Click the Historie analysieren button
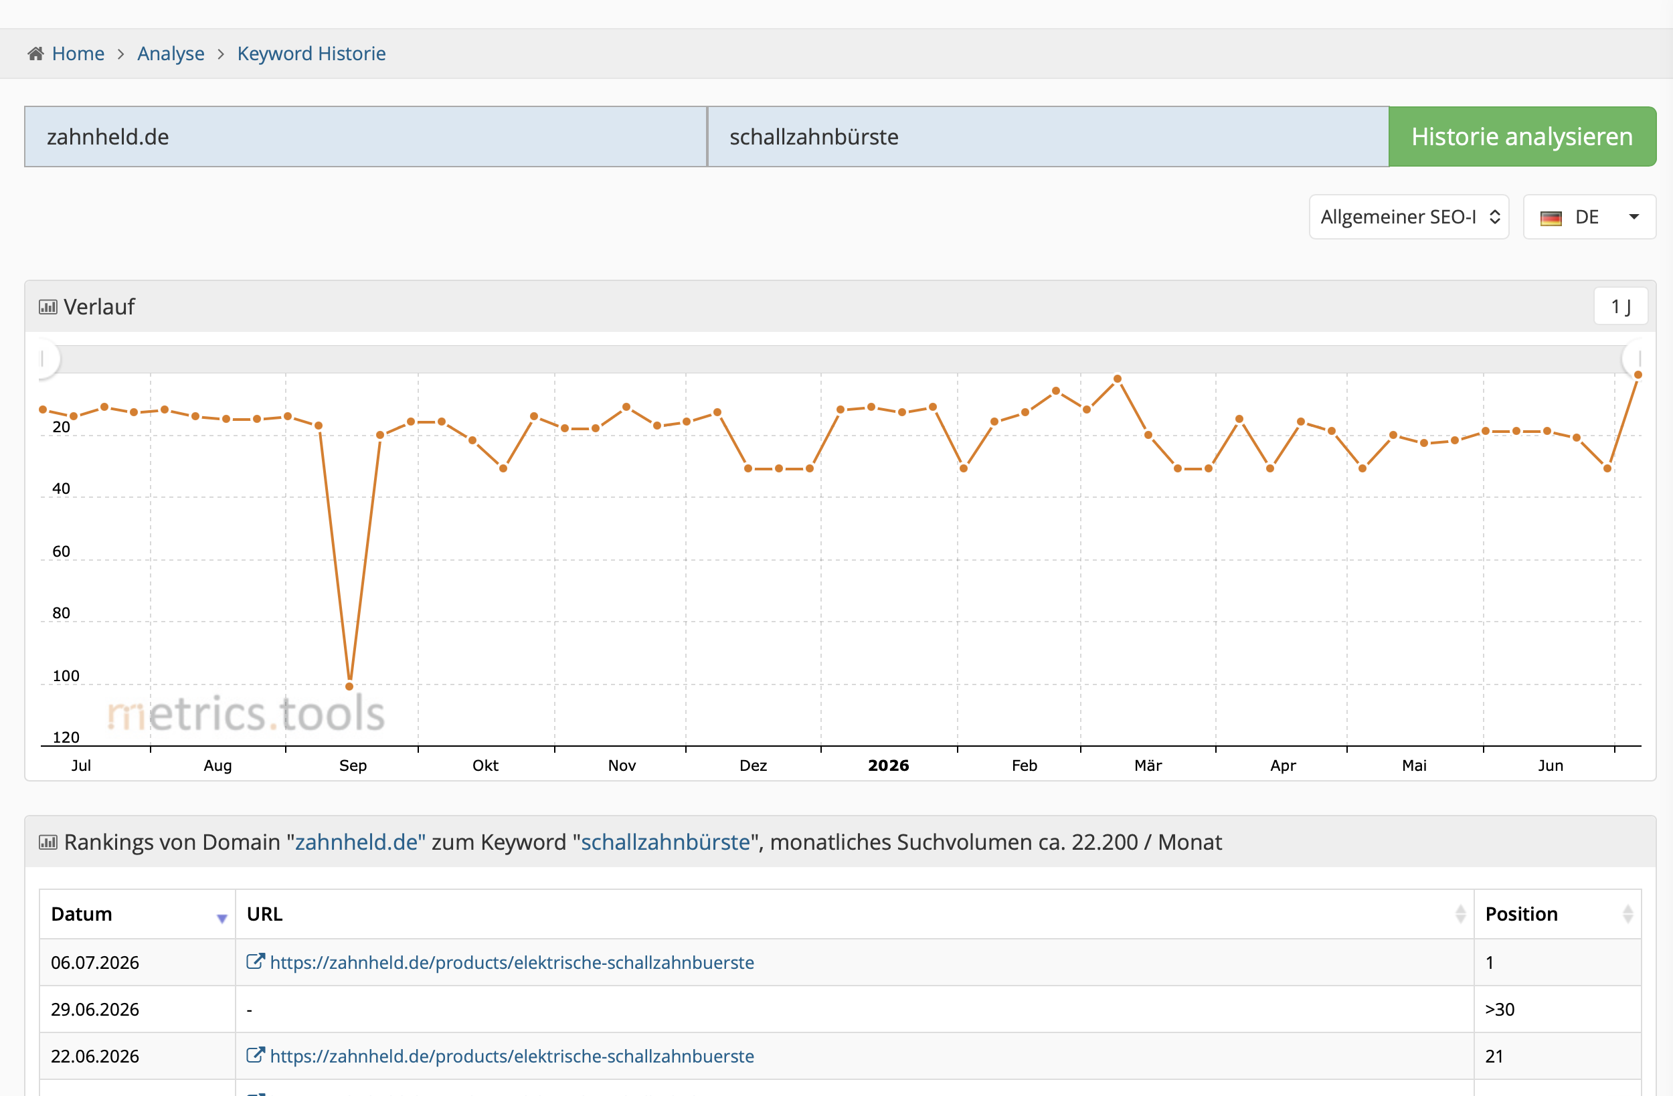The width and height of the screenshot is (1673, 1096). [1522, 136]
